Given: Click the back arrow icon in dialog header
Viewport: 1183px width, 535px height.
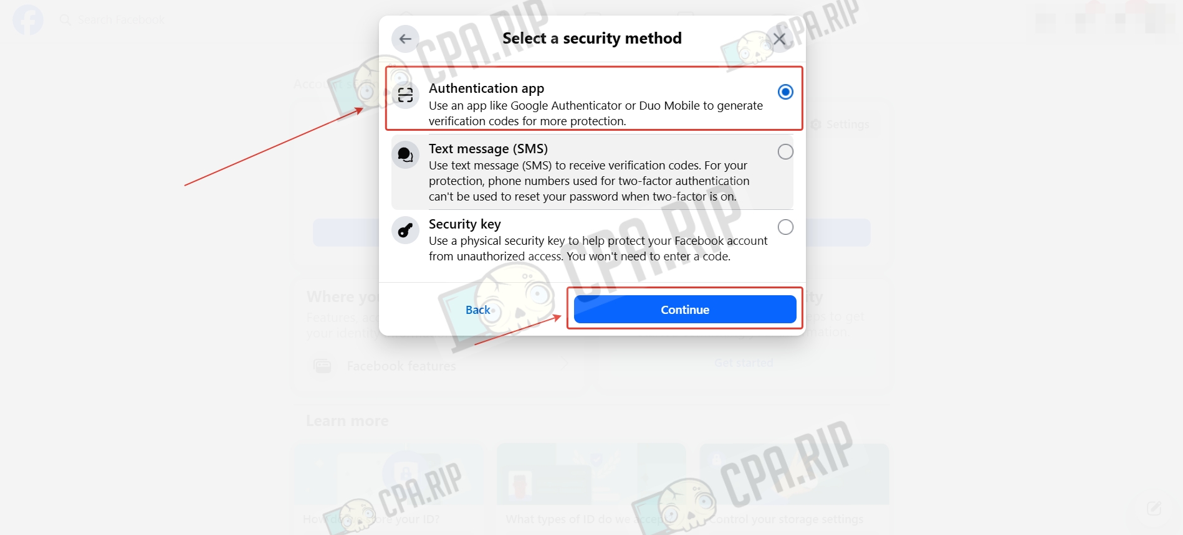Looking at the screenshot, I should pyautogui.click(x=405, y=39).
